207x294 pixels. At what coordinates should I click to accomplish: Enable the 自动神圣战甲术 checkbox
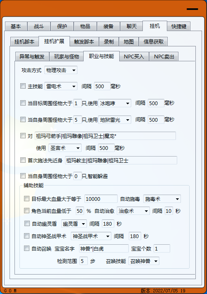26,236
